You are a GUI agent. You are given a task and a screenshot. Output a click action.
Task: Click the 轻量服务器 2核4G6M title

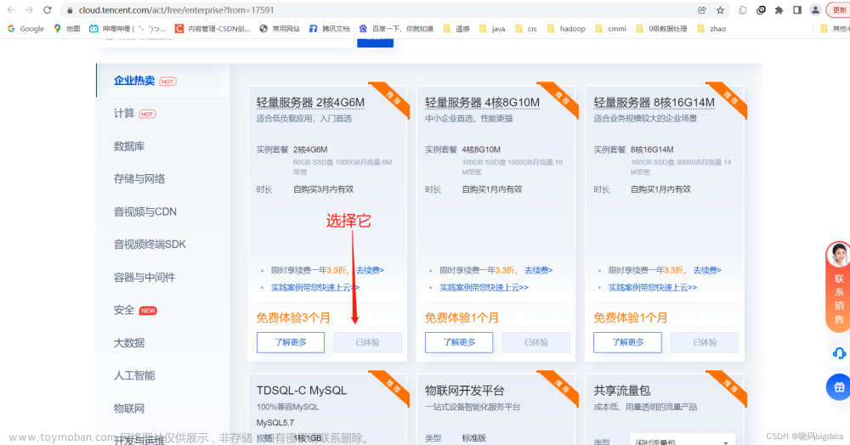[x=310, y=102]
